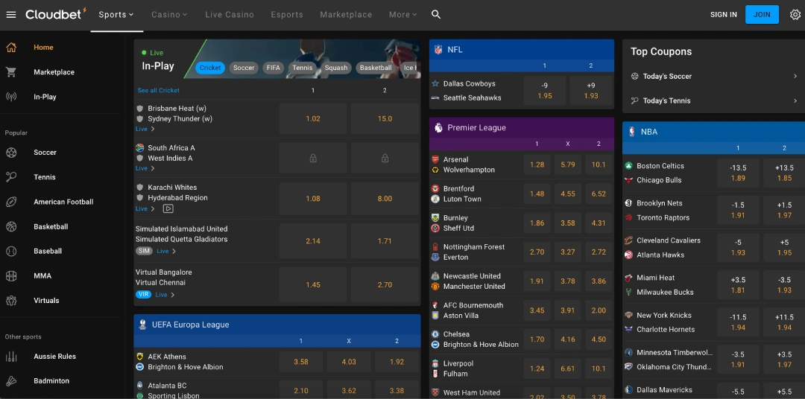
Task: Select the Soccer in-play filter chip
Action: 244,68
